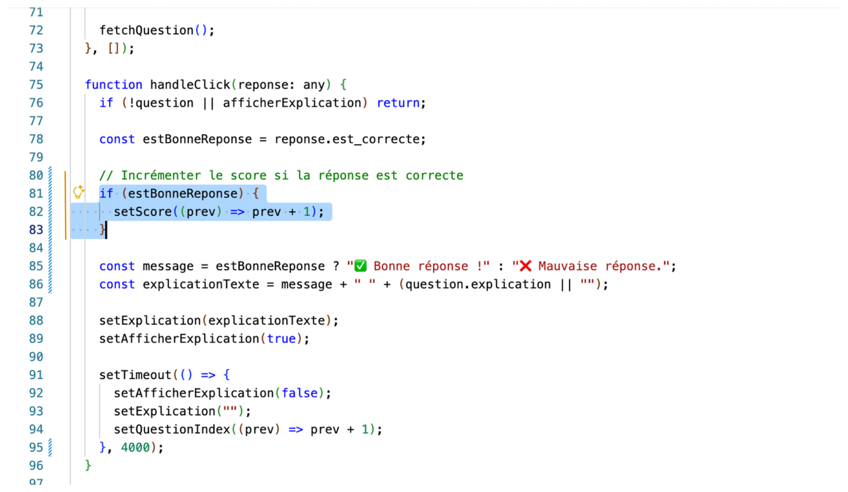Viewport: 848px width, 492px height.
Task: Click the setTimeout call on line 91
Action: [x=135, y=375]
